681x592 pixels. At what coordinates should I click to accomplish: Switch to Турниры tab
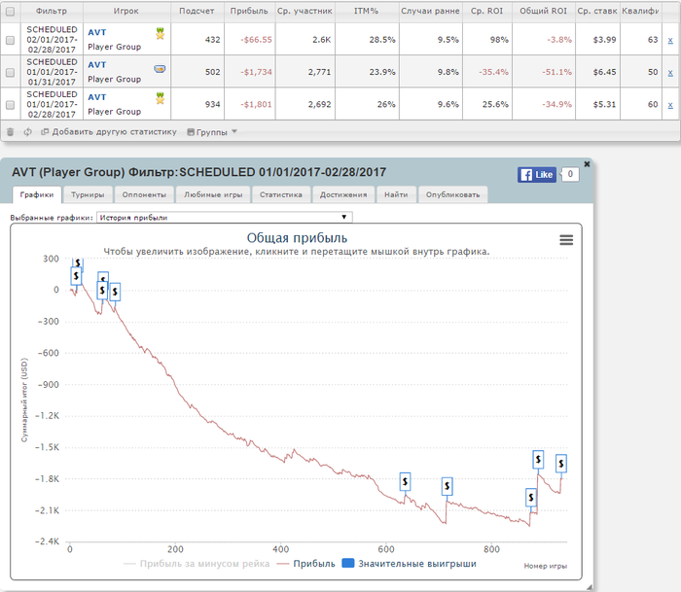(x=88, y=194)
